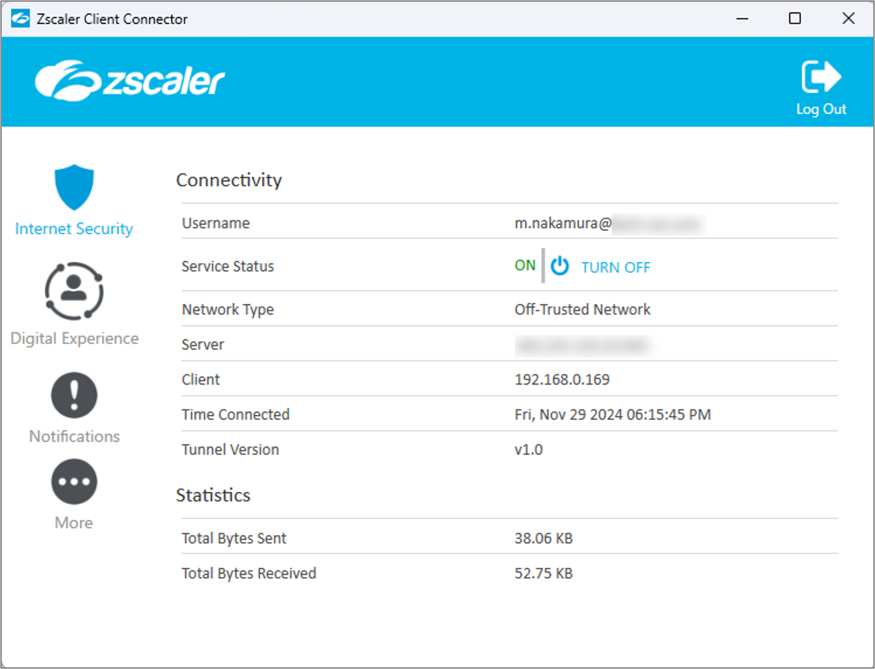875x669 pixels.
Task: Click the power icon beside TURN OFF
Action: [x=559, y=266]
